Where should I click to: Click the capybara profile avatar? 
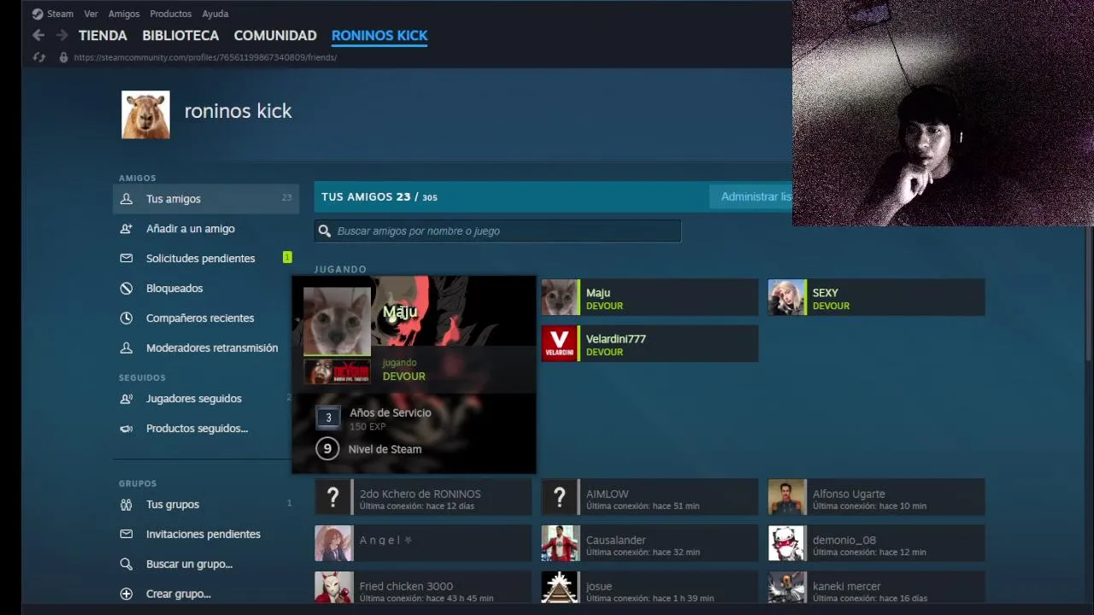(145, 114)
